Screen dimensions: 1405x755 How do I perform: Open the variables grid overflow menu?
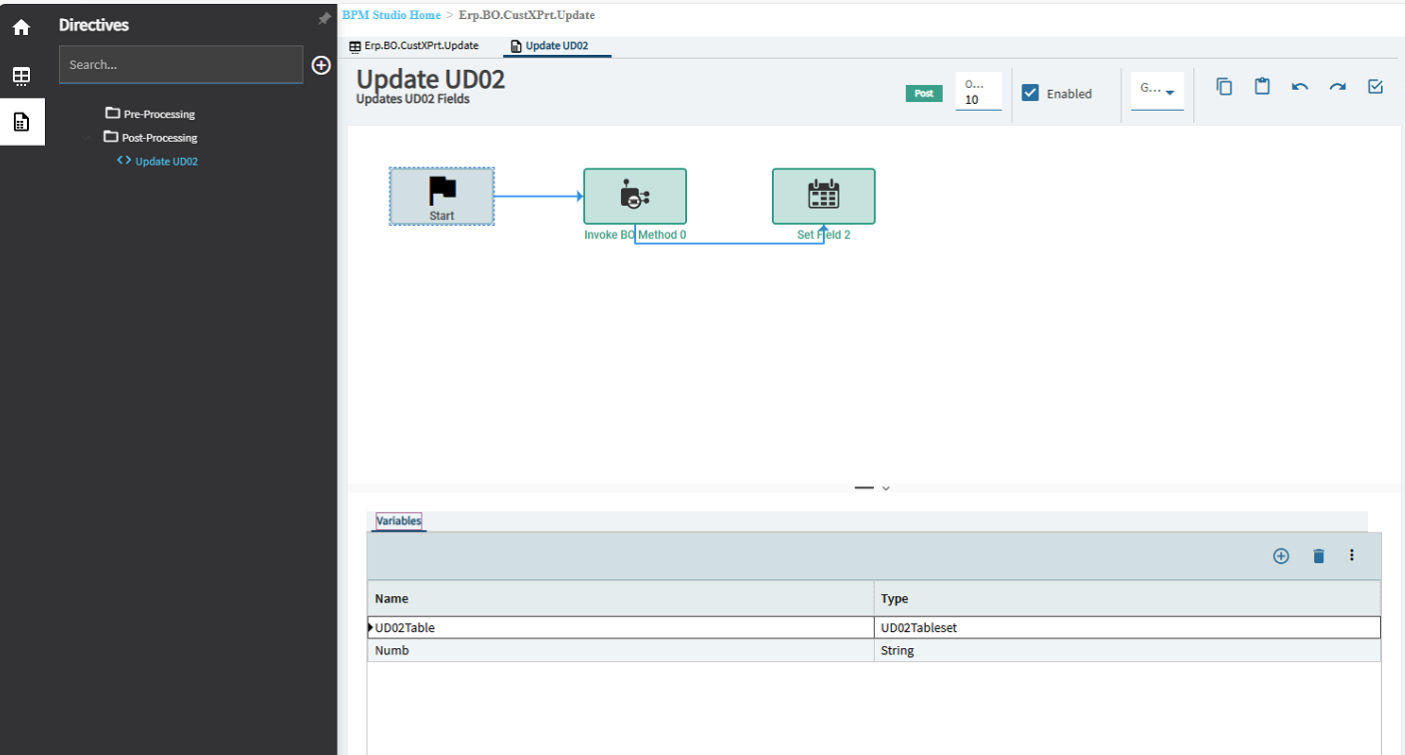pyautogui.click(x=1352, y=555)
